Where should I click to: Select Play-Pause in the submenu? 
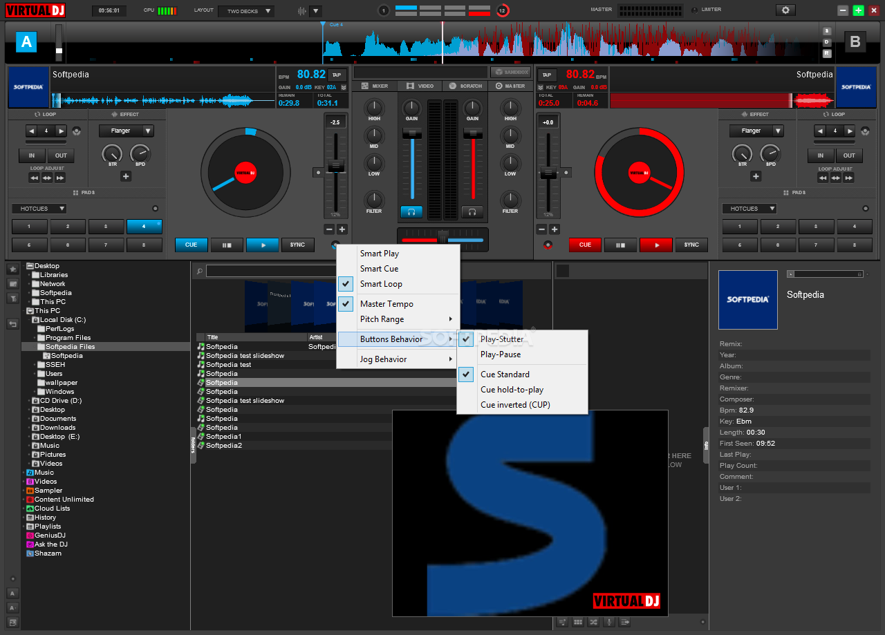(x=522, y=354)
